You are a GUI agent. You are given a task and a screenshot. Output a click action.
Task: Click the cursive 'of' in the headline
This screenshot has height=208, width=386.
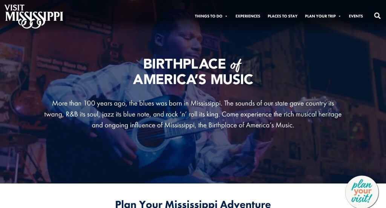236,65
